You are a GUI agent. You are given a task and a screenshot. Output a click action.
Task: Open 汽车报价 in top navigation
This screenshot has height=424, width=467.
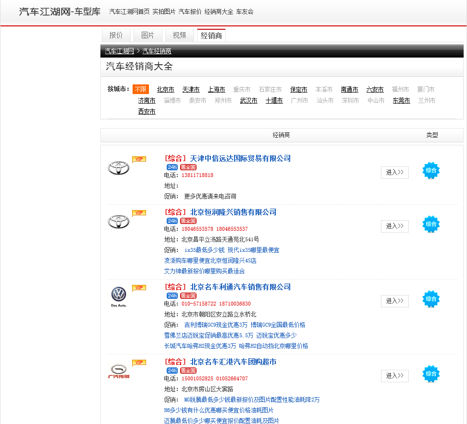190,12
